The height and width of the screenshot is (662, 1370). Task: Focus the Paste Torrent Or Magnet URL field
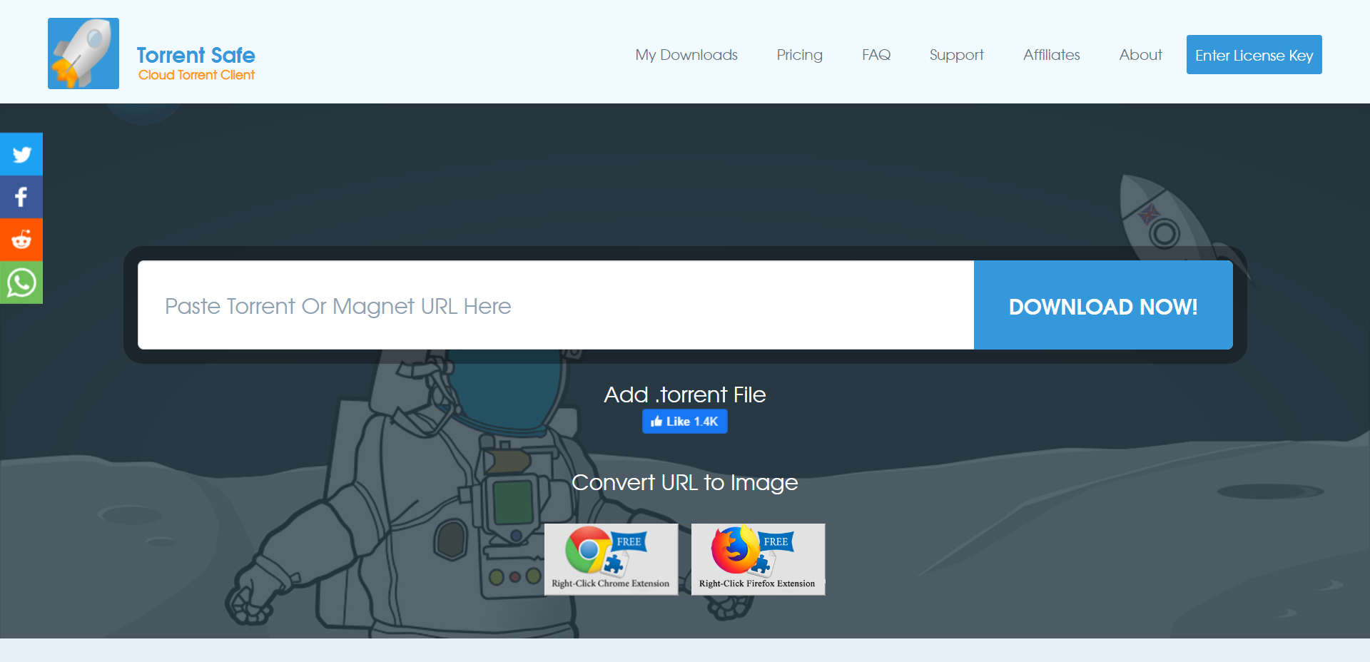tap(555, 305)
